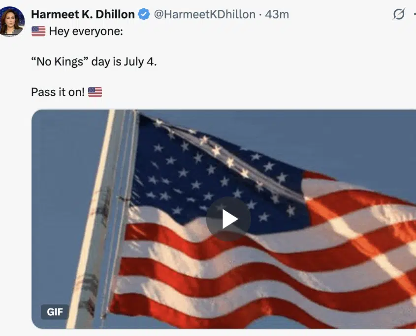The image size is (416, 336).
Task: Open the Harmeet K. Dhillon display name link
Action: (x=83, y=15)
